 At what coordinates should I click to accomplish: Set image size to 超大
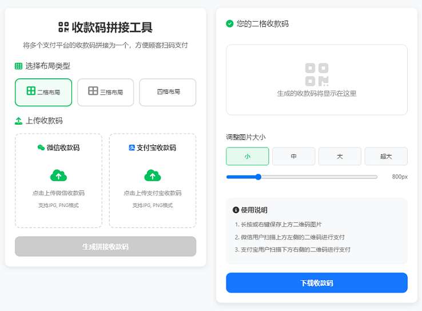(x=386, y=156)
